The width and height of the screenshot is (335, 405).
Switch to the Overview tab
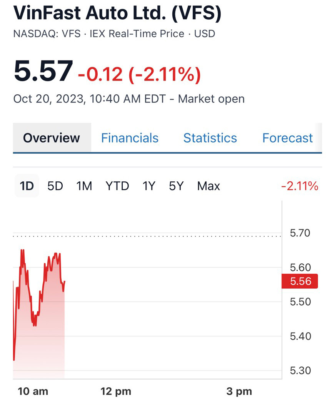coord(52,138)
